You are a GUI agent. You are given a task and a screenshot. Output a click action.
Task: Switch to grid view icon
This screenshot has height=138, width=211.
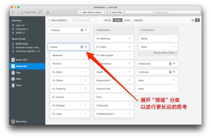click(193, 20)
